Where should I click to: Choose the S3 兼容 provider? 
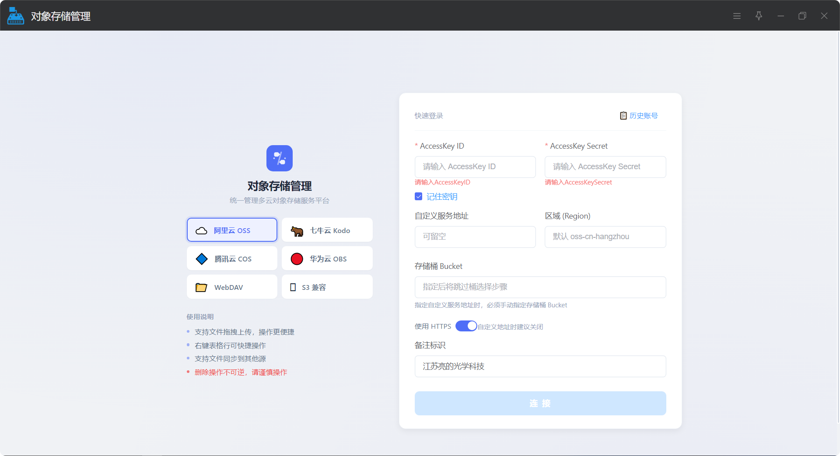coord(327,287)
